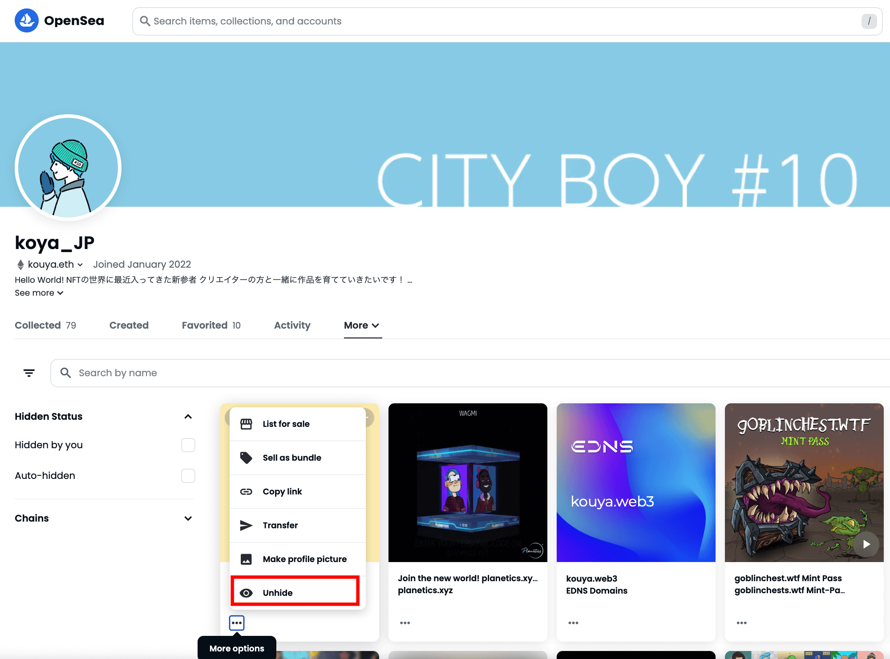Enable the Hidden by you checkbox

coord(188,445)
